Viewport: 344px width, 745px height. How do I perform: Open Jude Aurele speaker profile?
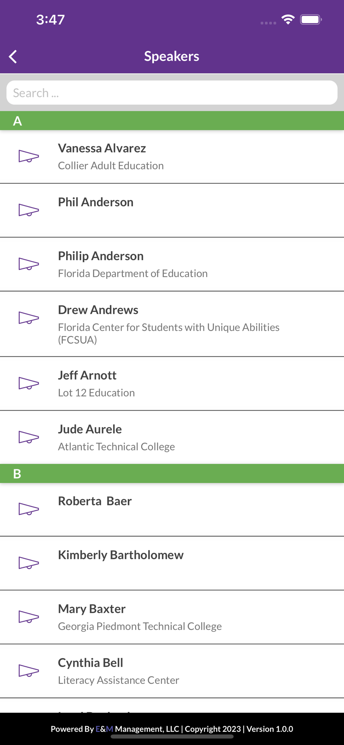click(x=172, y=437)
